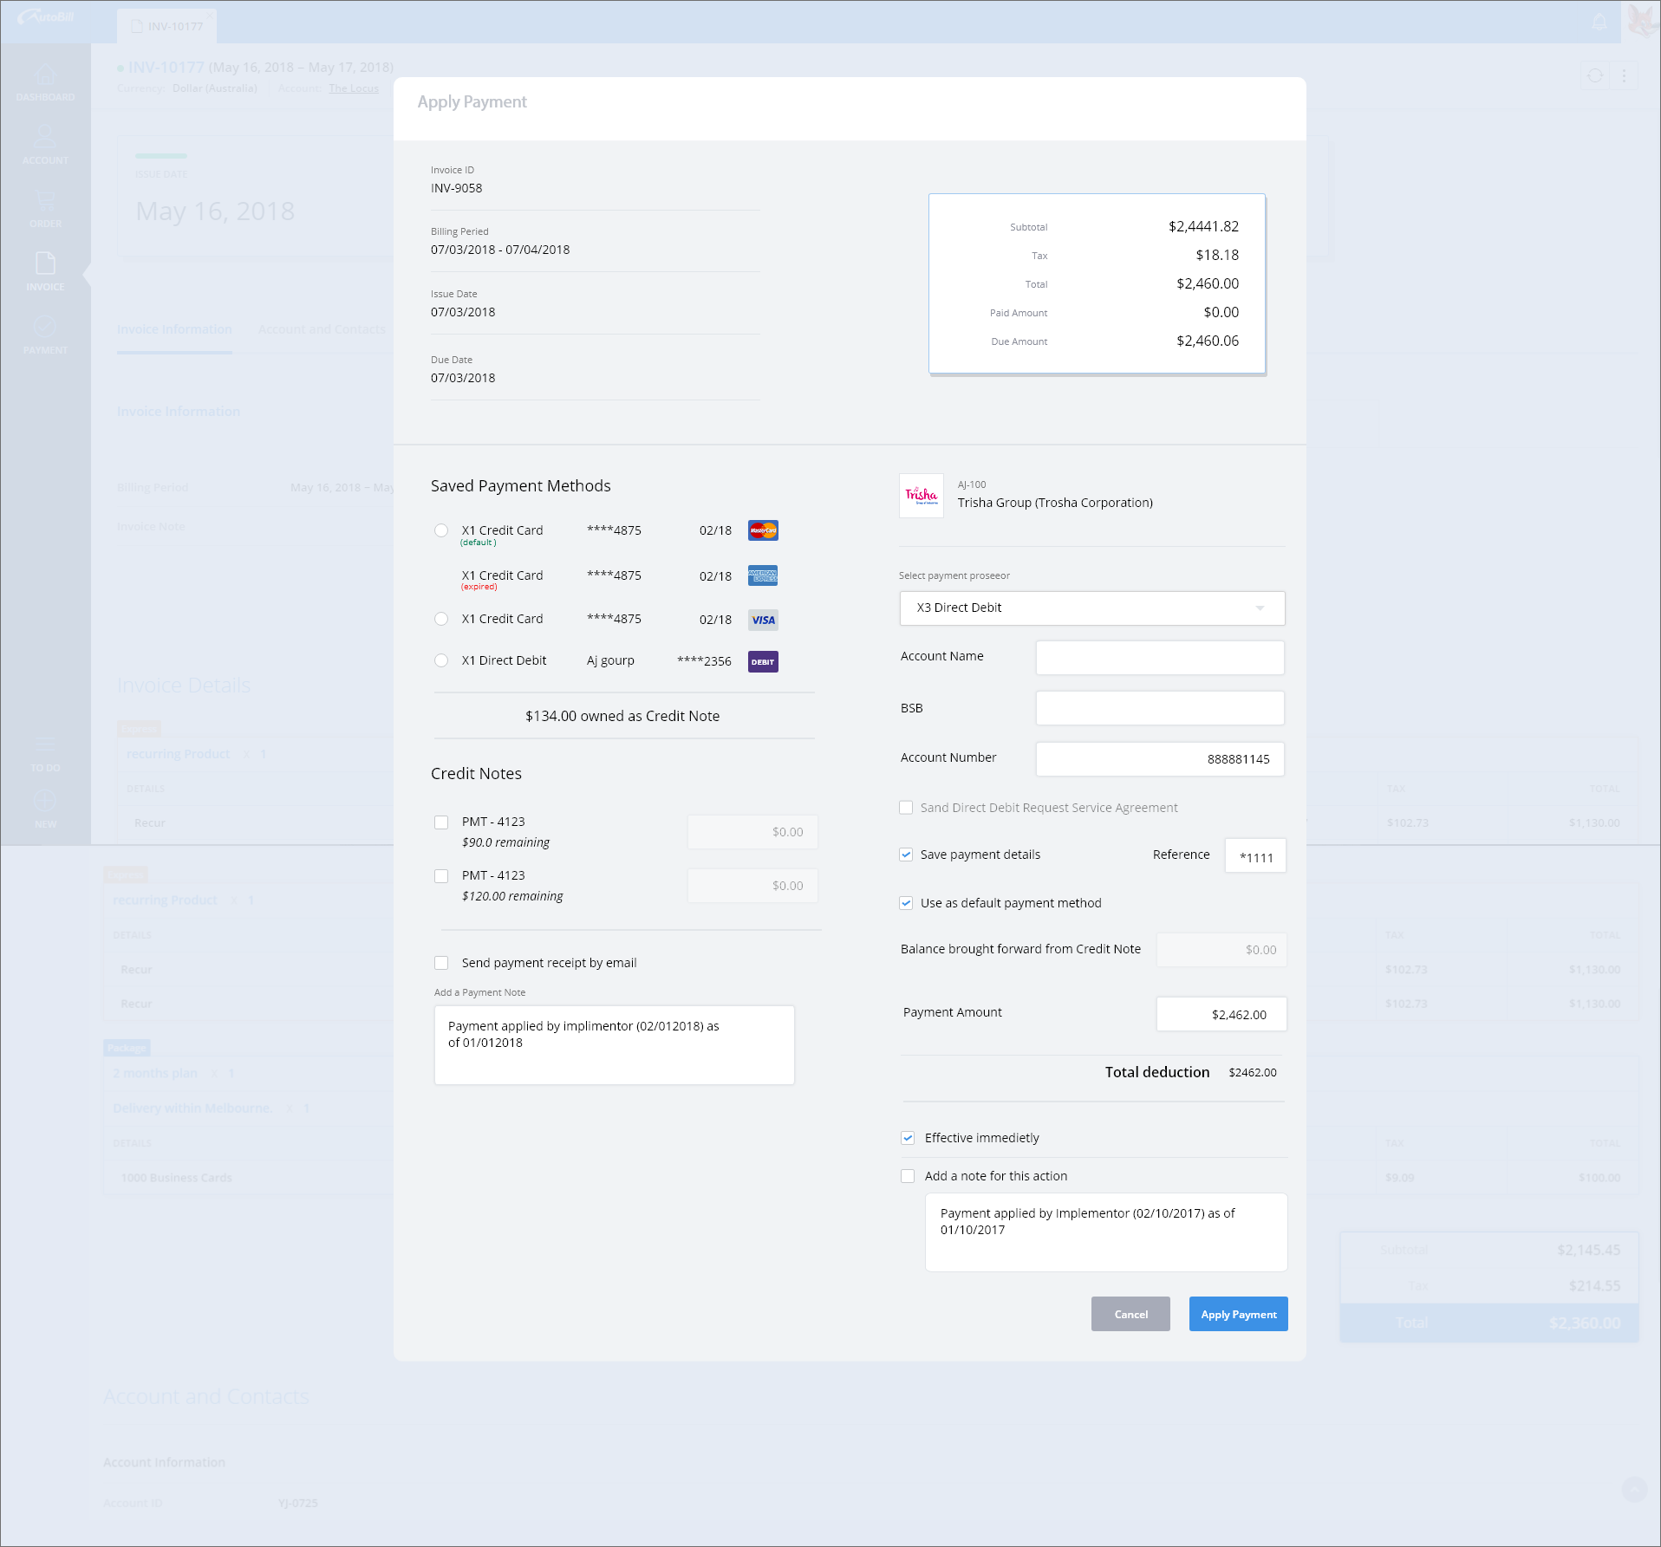Switch to the INV-10177 tab
This screenshot has height=1547, width=1661.
click(x=167, y=26)
